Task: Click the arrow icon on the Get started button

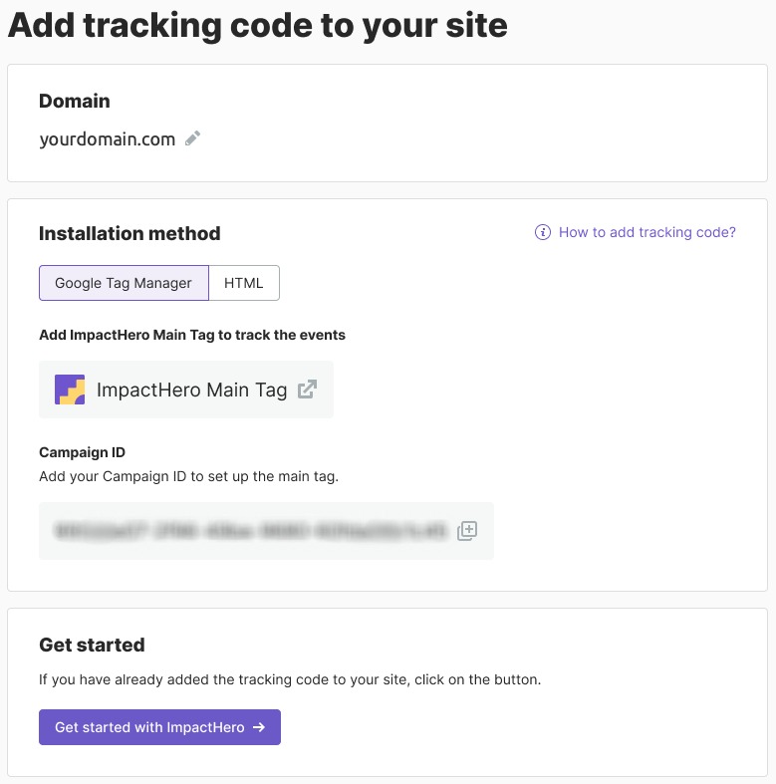Action: pyautogui.click(x=259, y=727)
